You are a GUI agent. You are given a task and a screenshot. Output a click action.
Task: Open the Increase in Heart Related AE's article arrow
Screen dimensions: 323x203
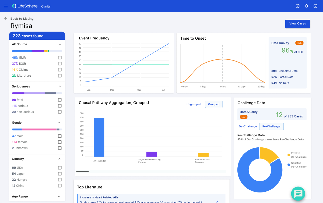(x=217, y=201)
